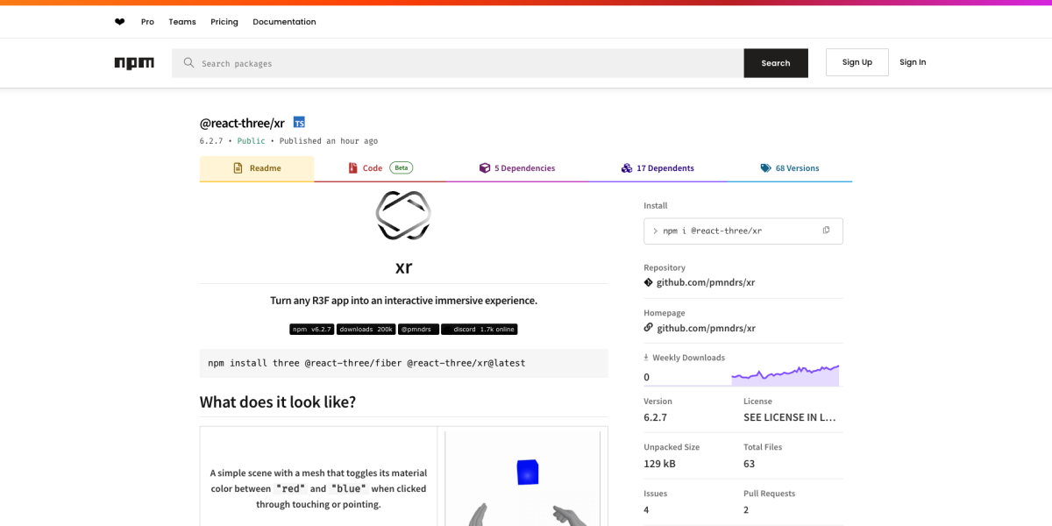Viewport: 1052px width, 526px height.
Task: Click the TypeScript badge next to package name
Action: (x=299, y=123)
